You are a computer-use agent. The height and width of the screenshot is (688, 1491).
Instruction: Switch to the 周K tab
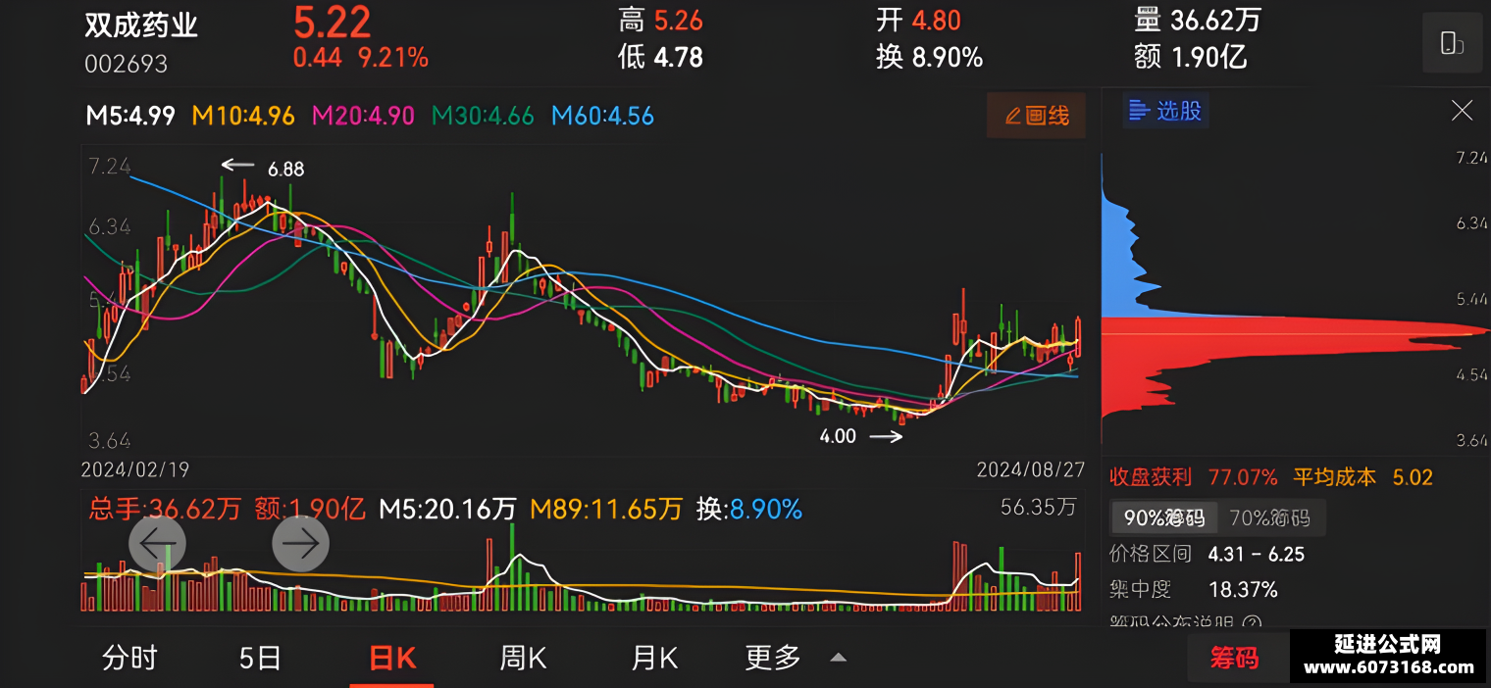[x=523, y=658]
